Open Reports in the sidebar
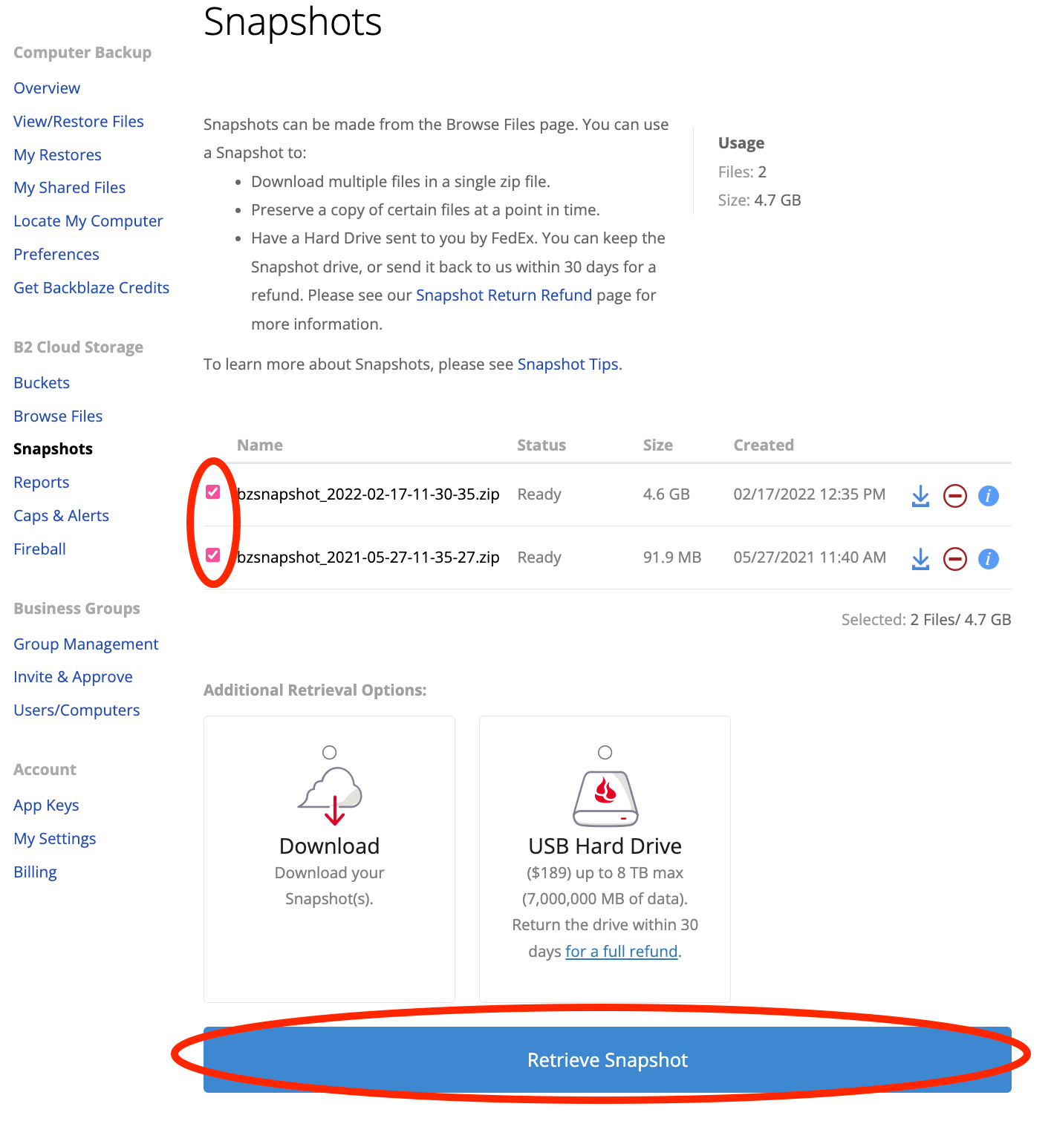Screen dimensions: 1054x1144 pyautogui.click(x=42, y=483)
